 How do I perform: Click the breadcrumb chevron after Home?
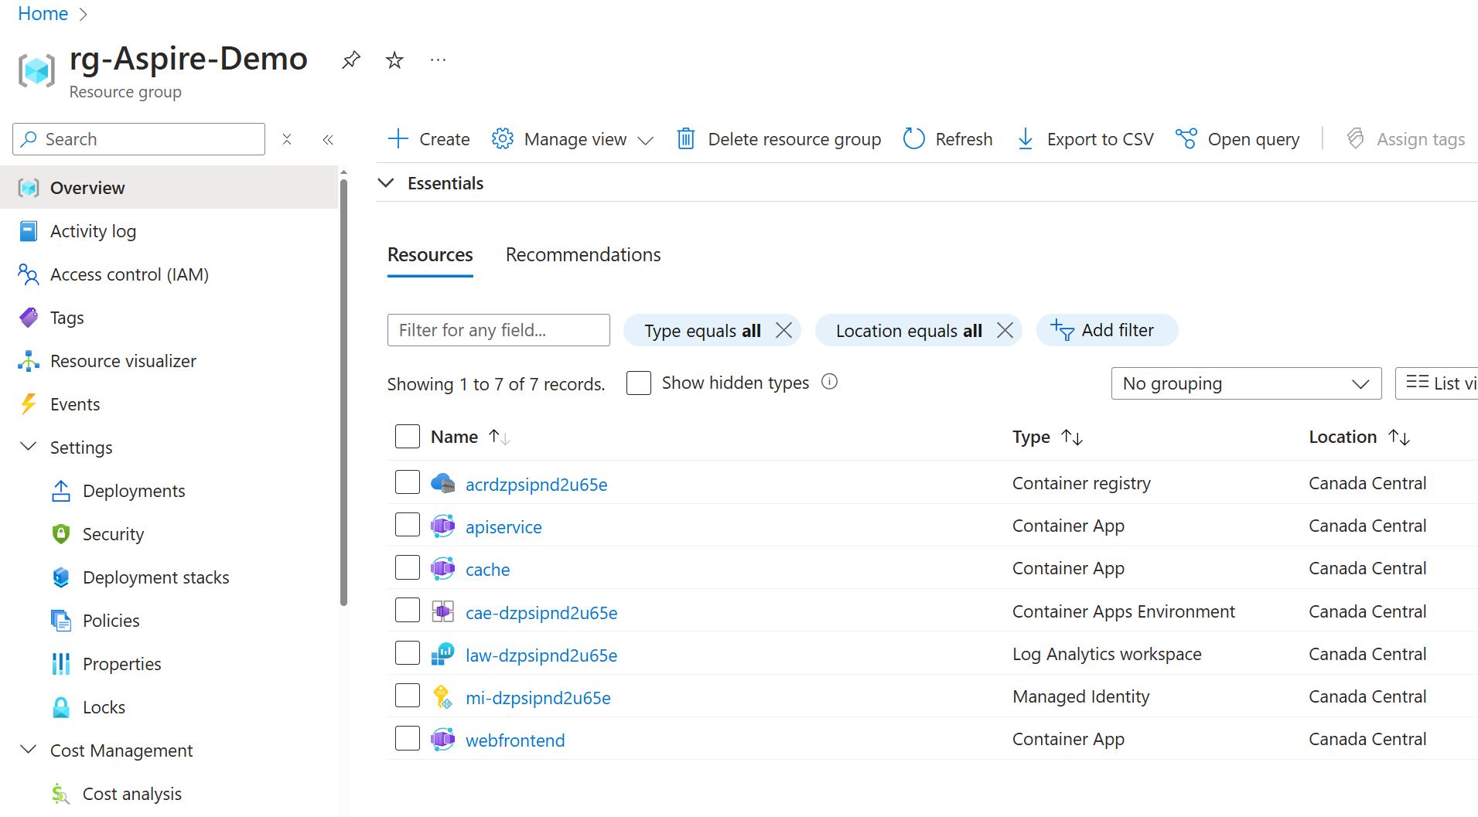coord(84,14)
